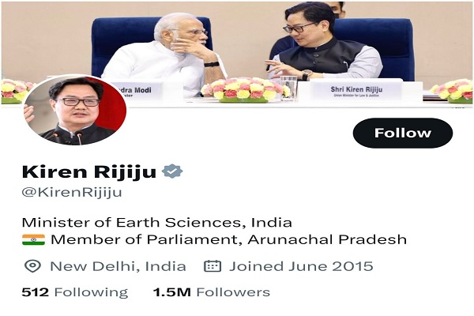
Task: Click the Kiren Rijiju display name
Action: pyautogui.click(x=88, y=171)
